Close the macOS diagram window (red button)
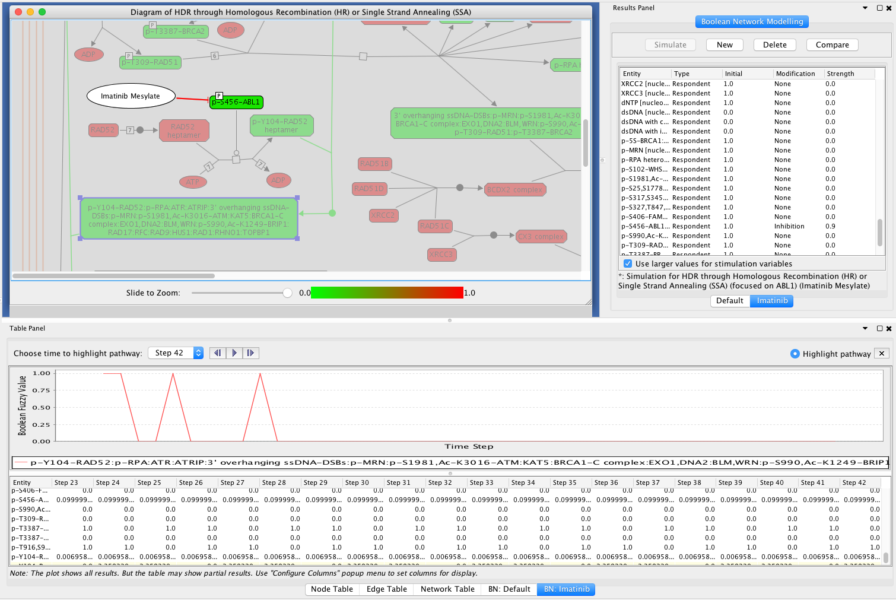Viewport: 896px width, 600px height. click(x=18, y=12)
